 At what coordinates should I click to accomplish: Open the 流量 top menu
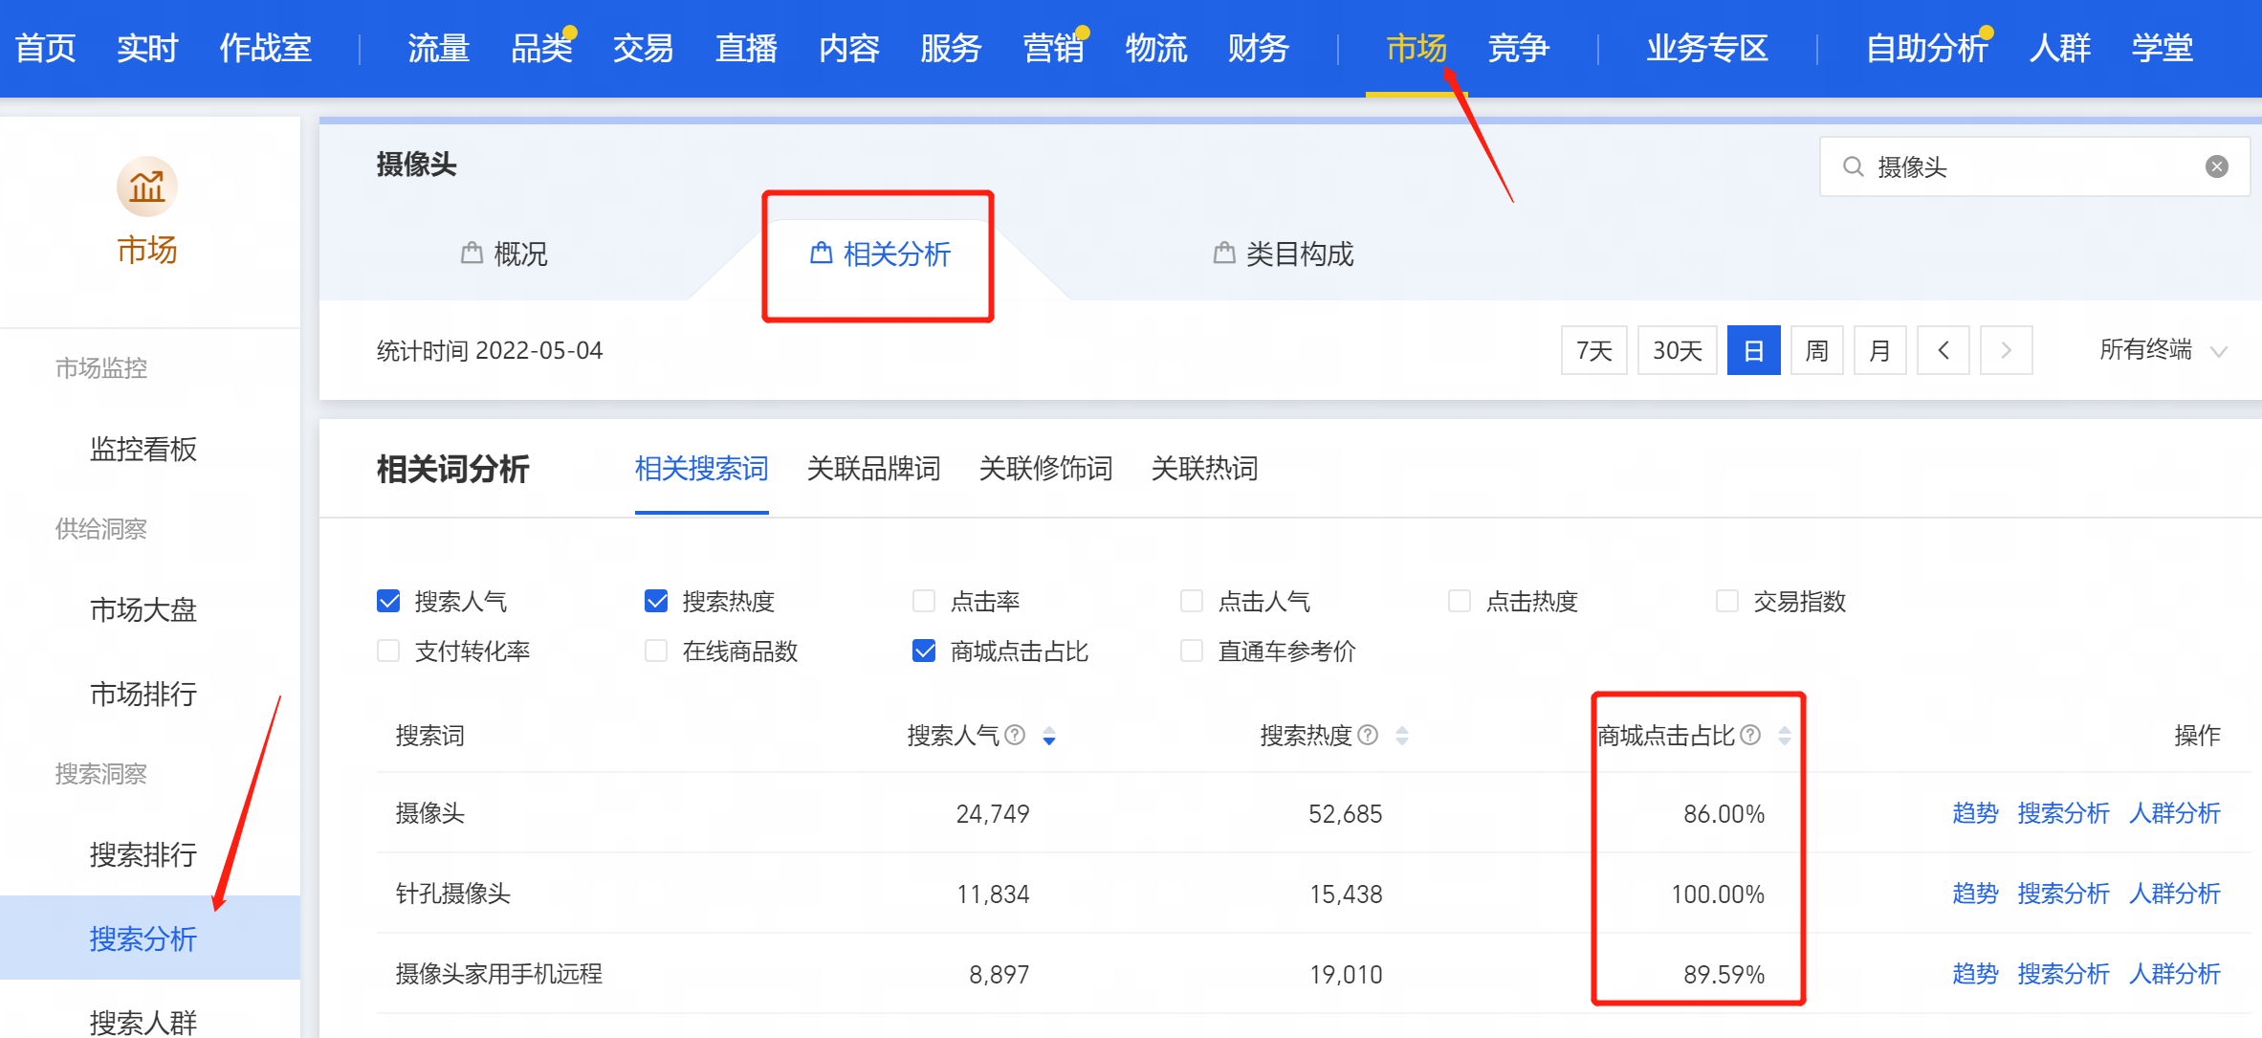[439, 48]
